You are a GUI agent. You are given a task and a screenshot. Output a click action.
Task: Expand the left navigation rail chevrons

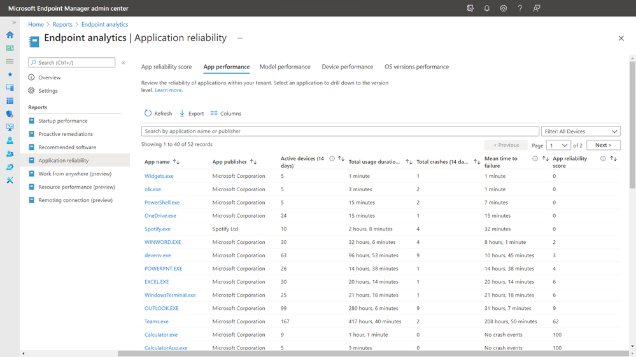click(x=14, y=23)
